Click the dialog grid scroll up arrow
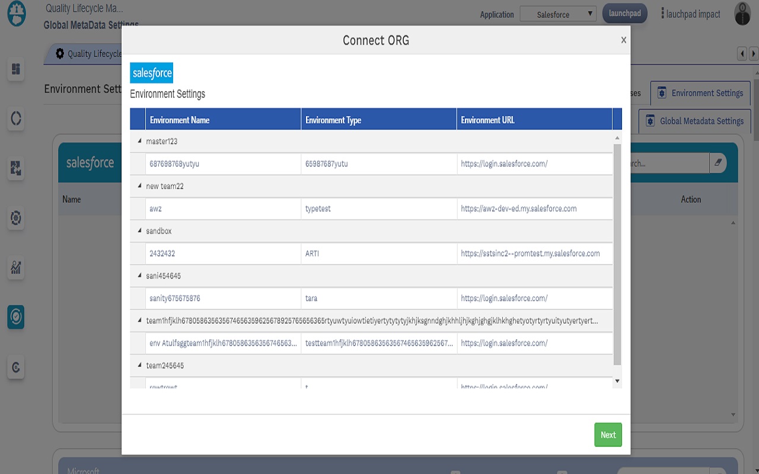Viewport: 759px width, 474px height. tap(617, 137)
